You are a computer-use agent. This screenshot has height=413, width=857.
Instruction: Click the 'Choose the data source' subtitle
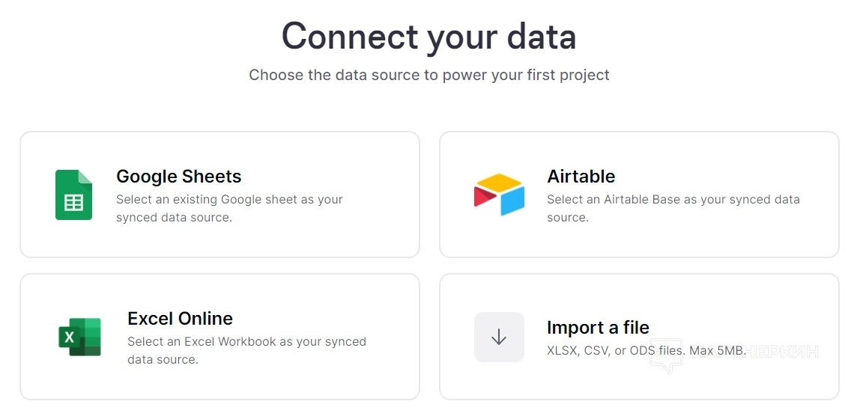coord(428,75)
